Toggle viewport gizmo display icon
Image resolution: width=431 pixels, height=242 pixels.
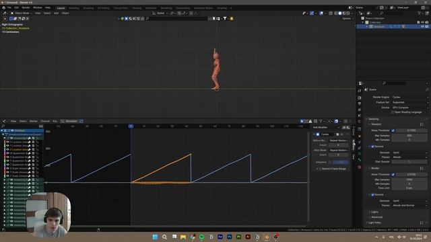click(x=312, y=13)
